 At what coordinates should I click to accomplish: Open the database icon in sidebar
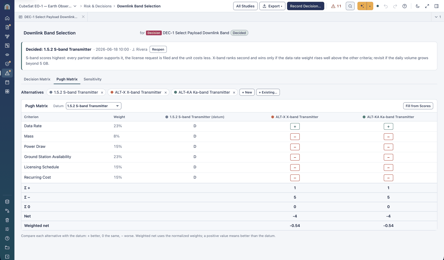7,202
